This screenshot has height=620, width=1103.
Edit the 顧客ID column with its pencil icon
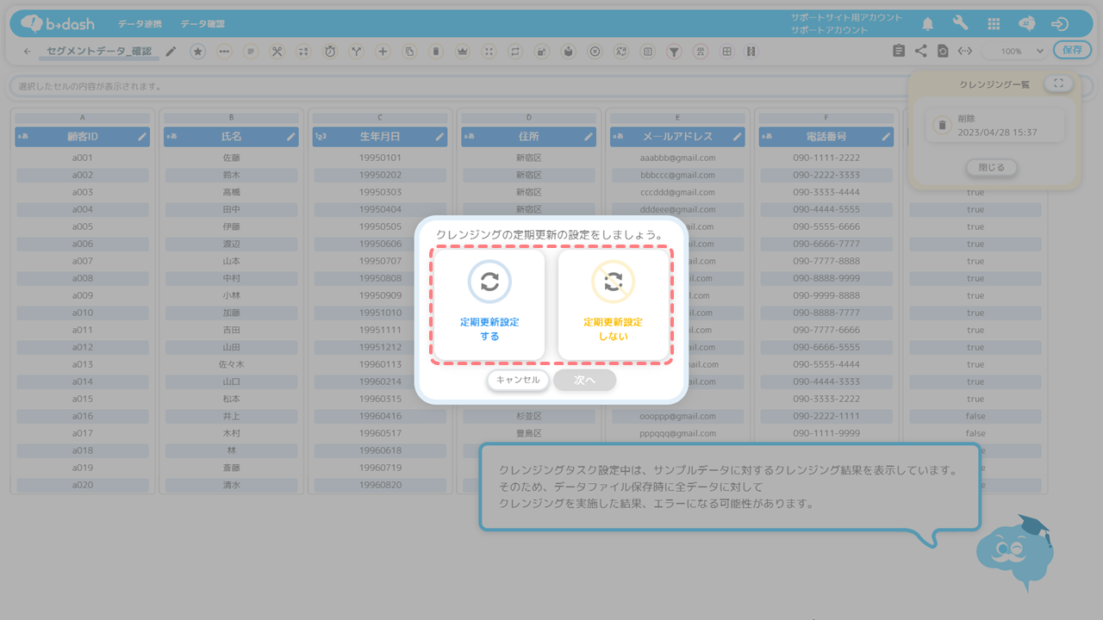[142, 136]
